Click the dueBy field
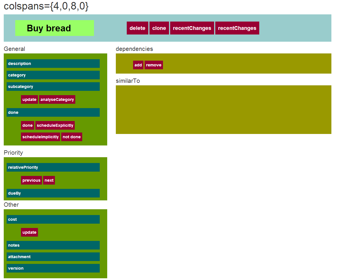The width and height of the screenshot is (338, 280). (53, 193)
